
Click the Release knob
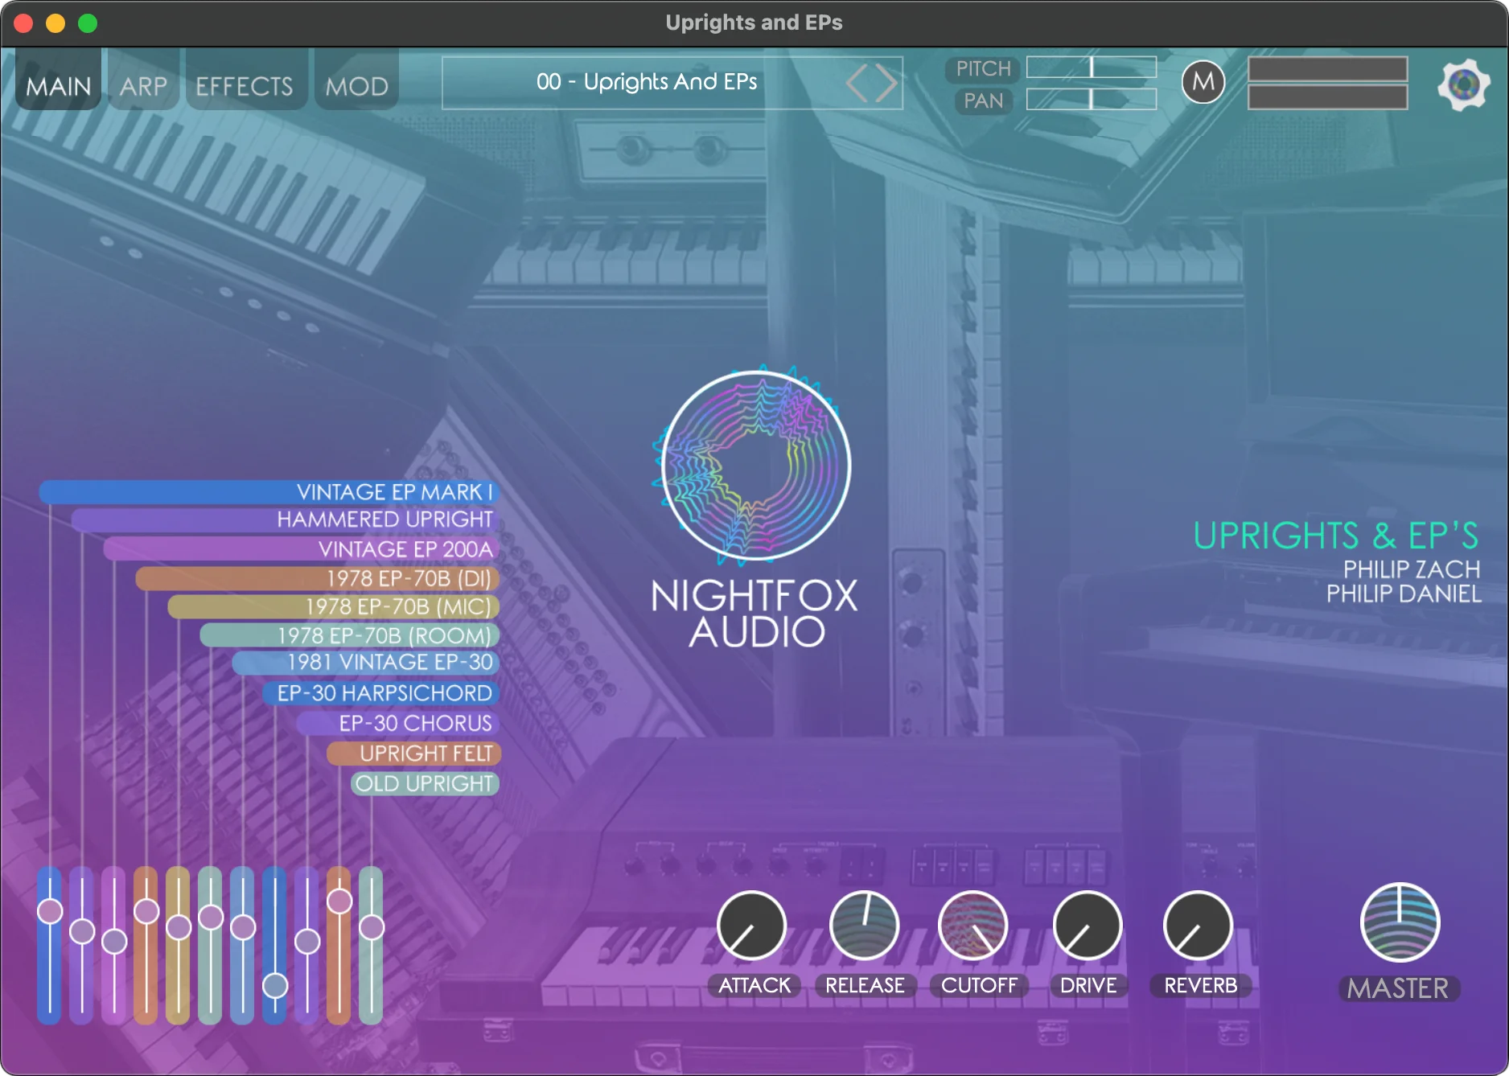point(864,926)
